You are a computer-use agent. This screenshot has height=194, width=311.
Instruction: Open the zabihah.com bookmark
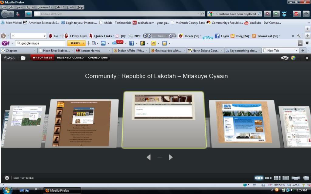point(151,22)
